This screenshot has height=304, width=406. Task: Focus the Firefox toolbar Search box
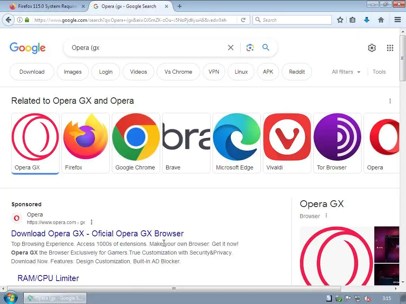tap(292, 20)
